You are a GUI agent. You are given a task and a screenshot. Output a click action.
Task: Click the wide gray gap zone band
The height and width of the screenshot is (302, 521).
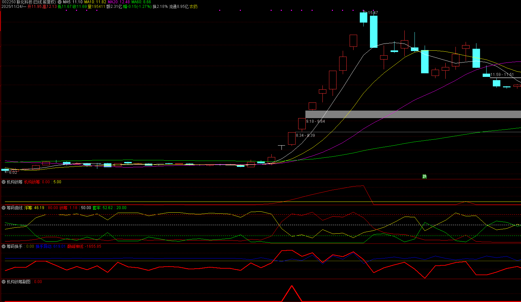click(x=413, y=114)
